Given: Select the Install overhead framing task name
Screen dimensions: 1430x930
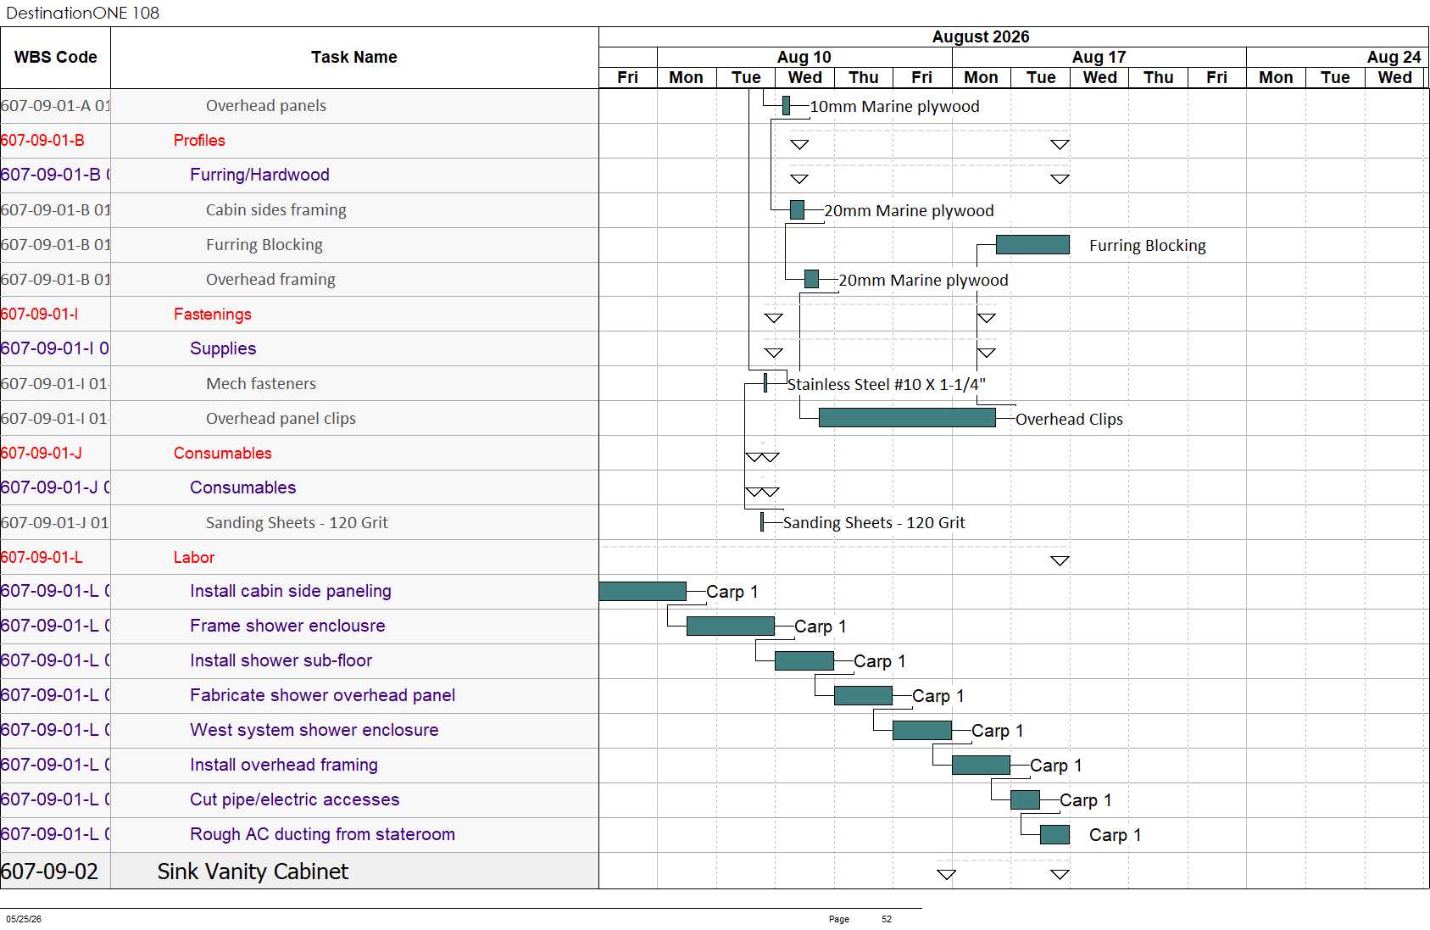Looking at the screenshot, I should point(284,765).
